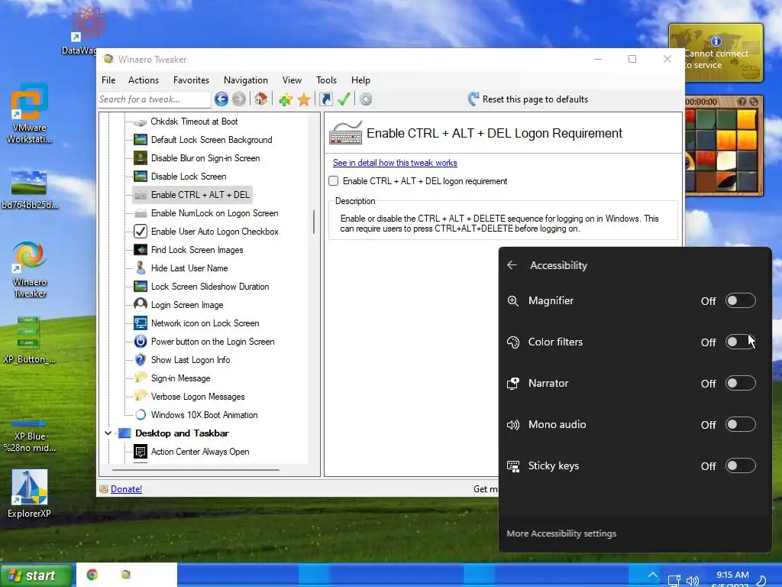Tick Enable CTRL + ALT + DEL logon requirement

(x=334, y=180)
